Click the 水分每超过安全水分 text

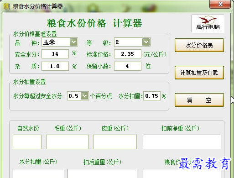(38, 96)
